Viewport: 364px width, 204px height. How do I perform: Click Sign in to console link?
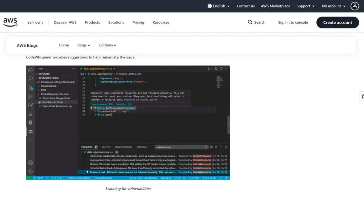(x=293, y=22)
